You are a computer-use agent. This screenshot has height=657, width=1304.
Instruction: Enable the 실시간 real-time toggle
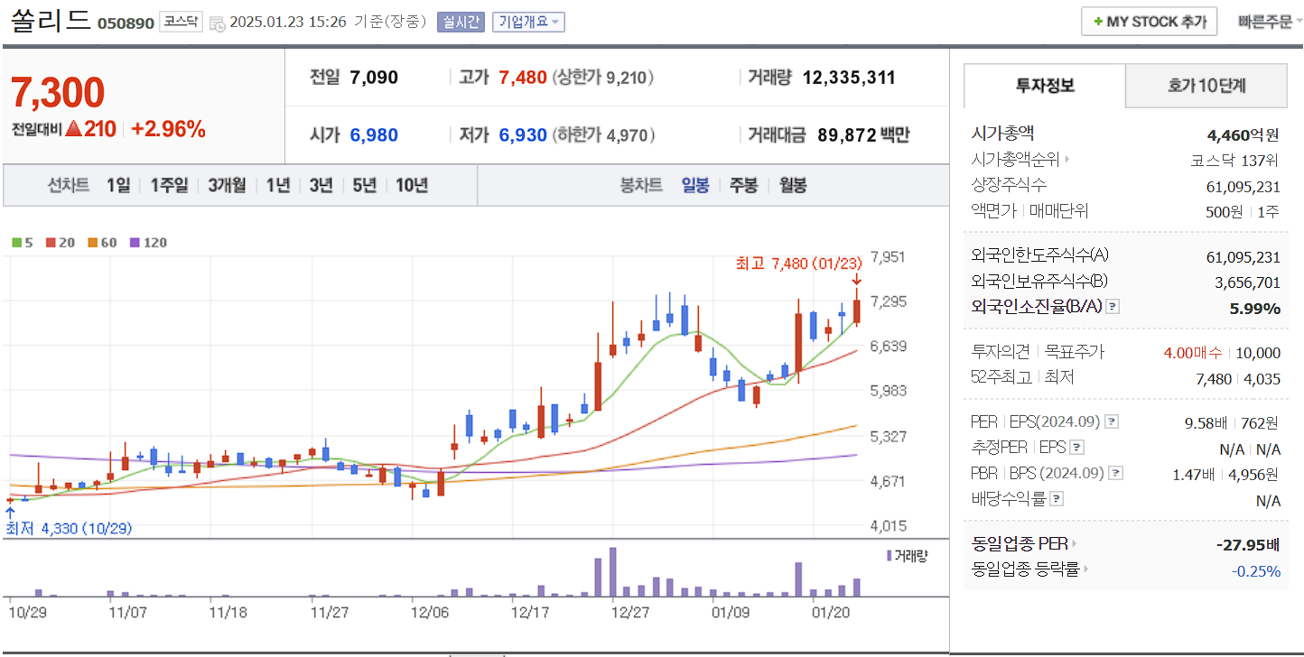pyautogui.click(x=461, y=22)
